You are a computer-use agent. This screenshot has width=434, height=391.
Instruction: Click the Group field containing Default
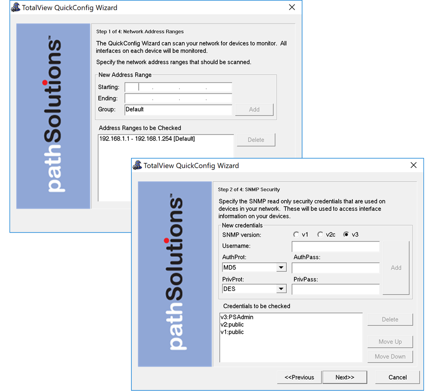178,110
